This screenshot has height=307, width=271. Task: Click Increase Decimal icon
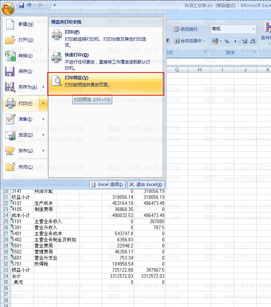245,41
